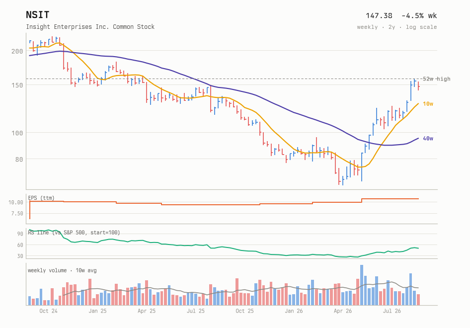The image size is (470, 328).
Task: Click the NSIT ticker symbol heading
Action: [x=37, y=15]
